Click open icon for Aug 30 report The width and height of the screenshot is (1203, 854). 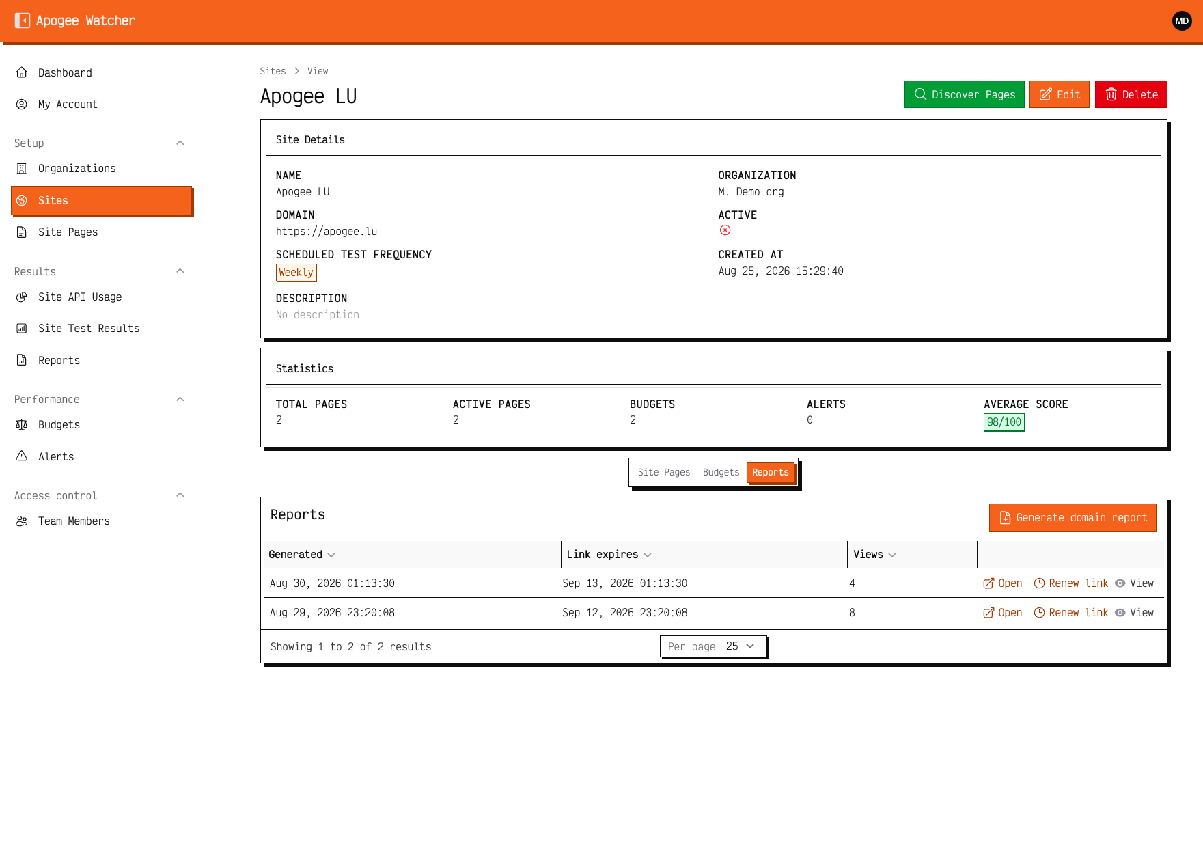point(988,583)
